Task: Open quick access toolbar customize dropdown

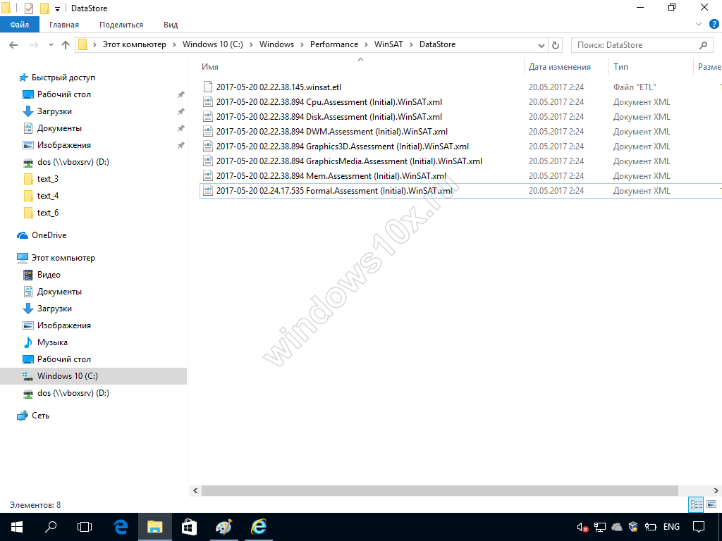Action: (x=57, y=8)
